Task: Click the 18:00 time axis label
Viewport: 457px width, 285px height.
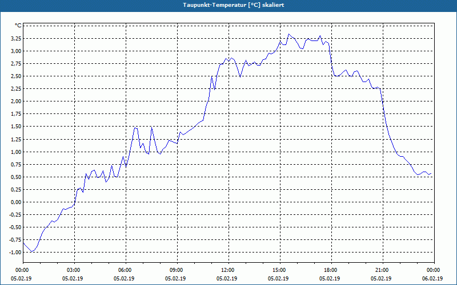Action: click(331, 270)
